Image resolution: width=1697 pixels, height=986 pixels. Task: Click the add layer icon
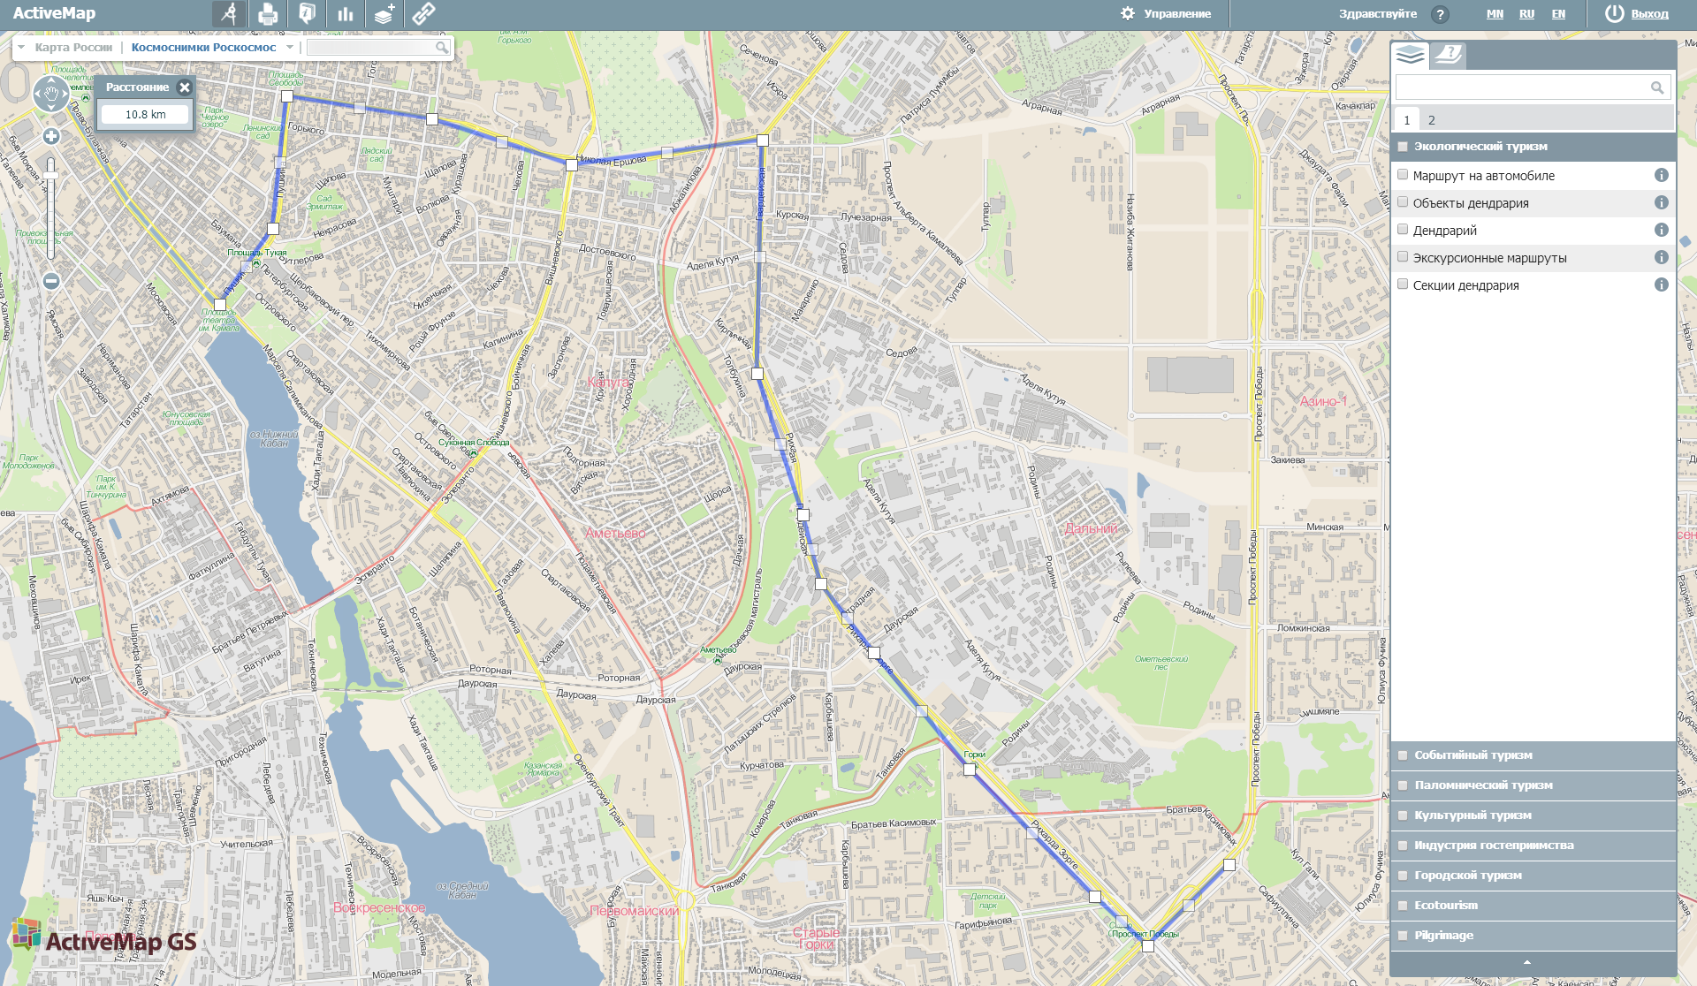(384, 13)
